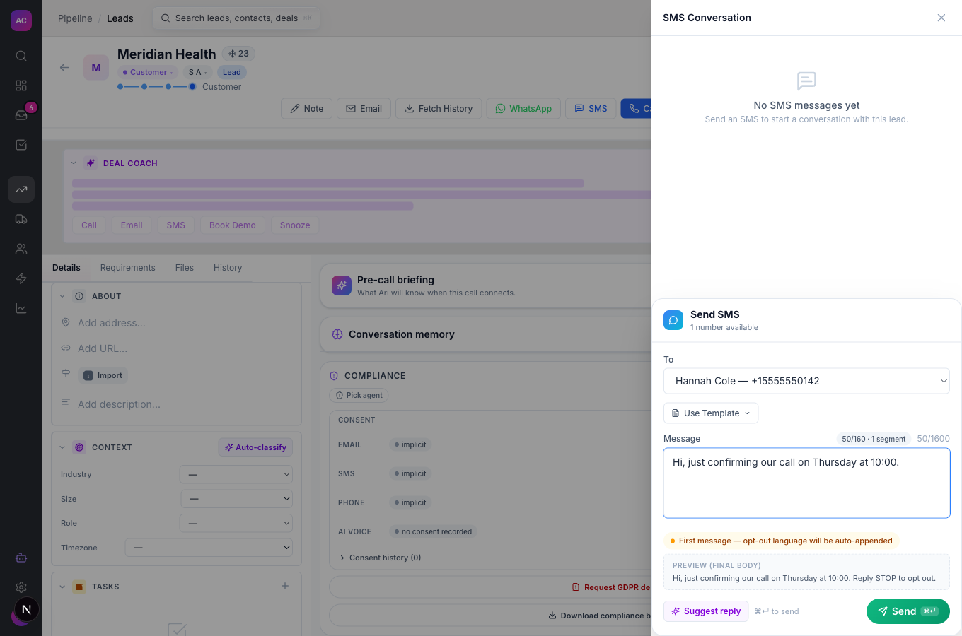Select the pipeline trend icon in sidebar
Screen dimensions: 962x636
pos(21,189)
